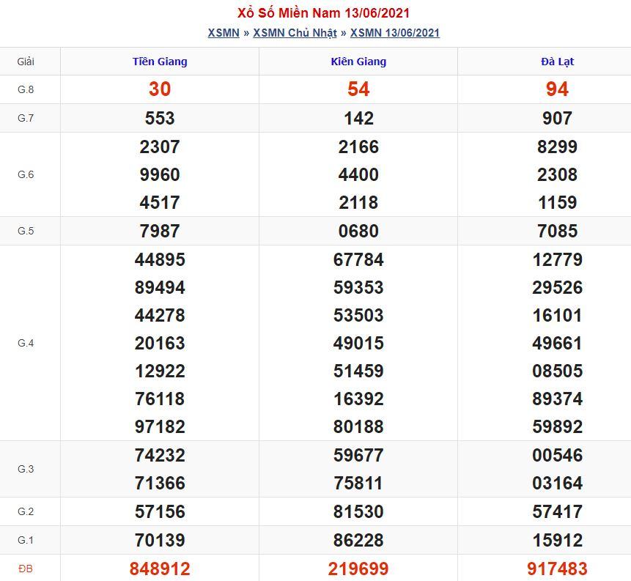631x581 pixels.
Task: Click the G.4 number 20163
Action: [160, 343]
